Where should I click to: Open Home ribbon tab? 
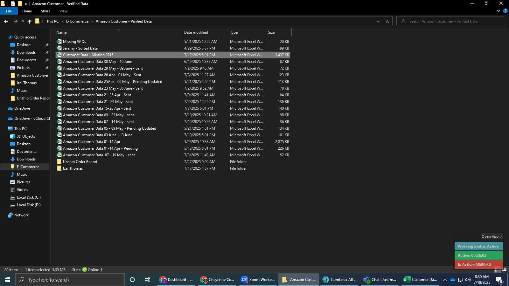coord(27,11)
